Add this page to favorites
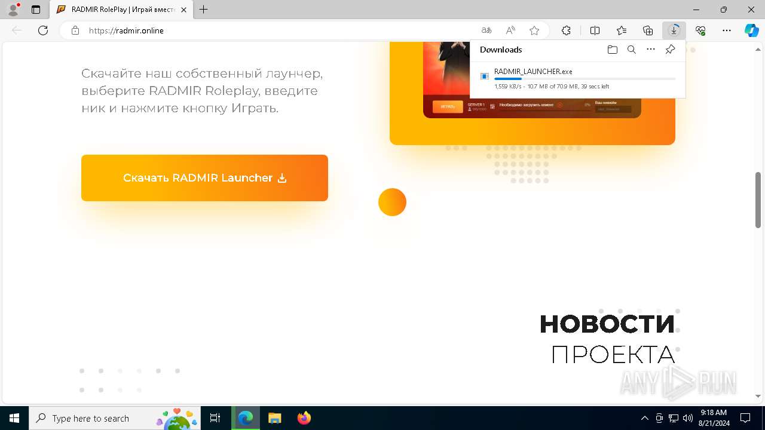 (x=534, y=30)
